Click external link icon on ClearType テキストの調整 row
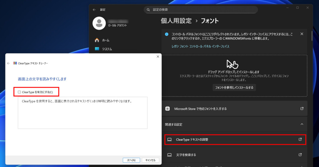 click(300, 139)
